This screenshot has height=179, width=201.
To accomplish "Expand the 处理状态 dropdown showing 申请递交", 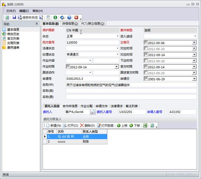I will click(x=117, y=54).
